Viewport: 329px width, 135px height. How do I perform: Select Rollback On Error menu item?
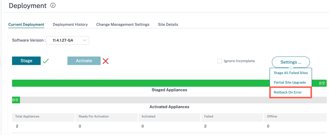pyautogui.click(x=290, y=92)
